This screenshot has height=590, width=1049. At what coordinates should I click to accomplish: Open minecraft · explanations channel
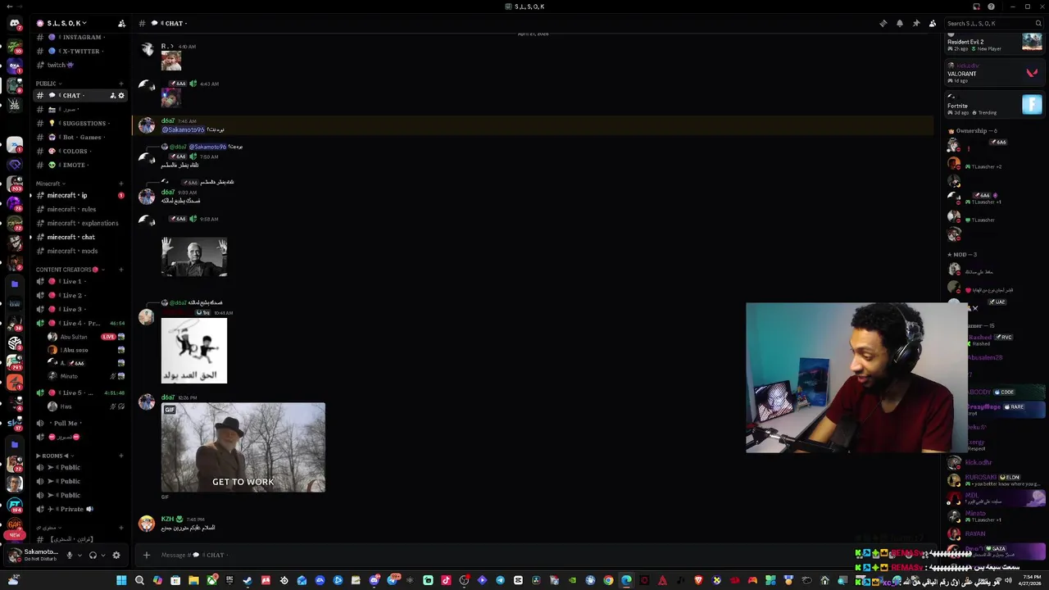[80, 223]
